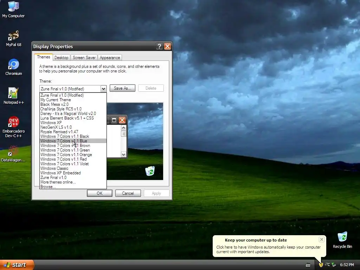This screenshot has width=360, height=270.
Task: Select the MyPal 68 desktop shortcut
Action: click(13, 38)
